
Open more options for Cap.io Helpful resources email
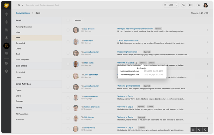tap(207, 42)
